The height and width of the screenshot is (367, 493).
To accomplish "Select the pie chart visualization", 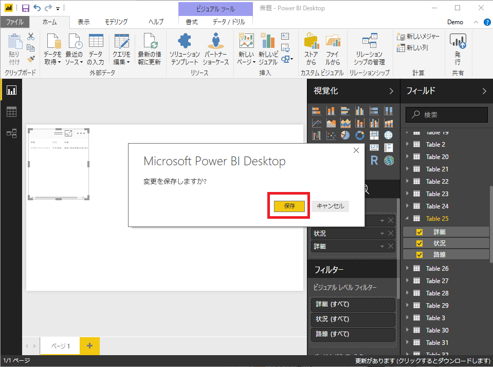I will click(x=345, y=135).
